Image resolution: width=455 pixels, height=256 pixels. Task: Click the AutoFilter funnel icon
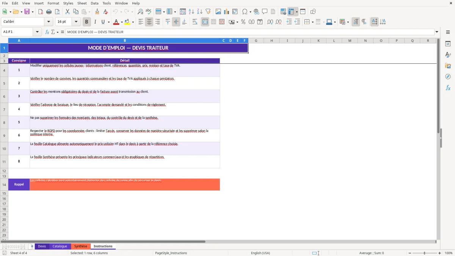point(208,12)
